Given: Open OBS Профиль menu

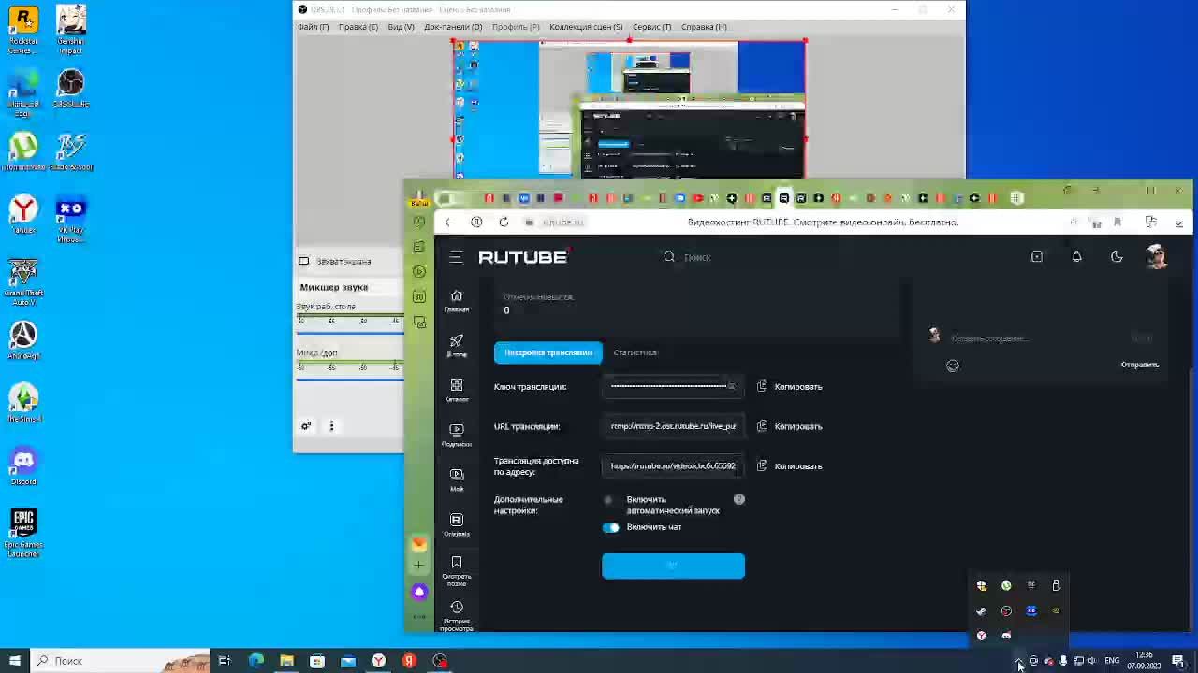Looking at the screenshot, I should (x=516, y=27).
